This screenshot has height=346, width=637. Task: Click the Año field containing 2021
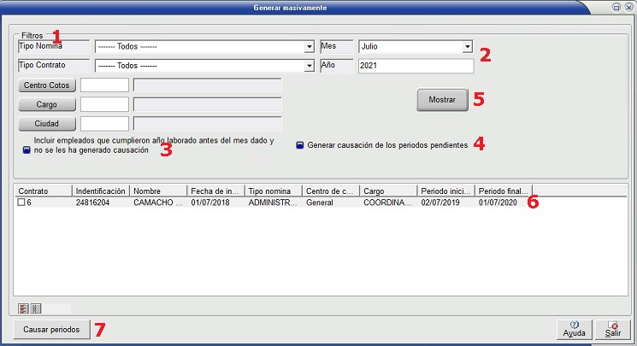(416, 66)
